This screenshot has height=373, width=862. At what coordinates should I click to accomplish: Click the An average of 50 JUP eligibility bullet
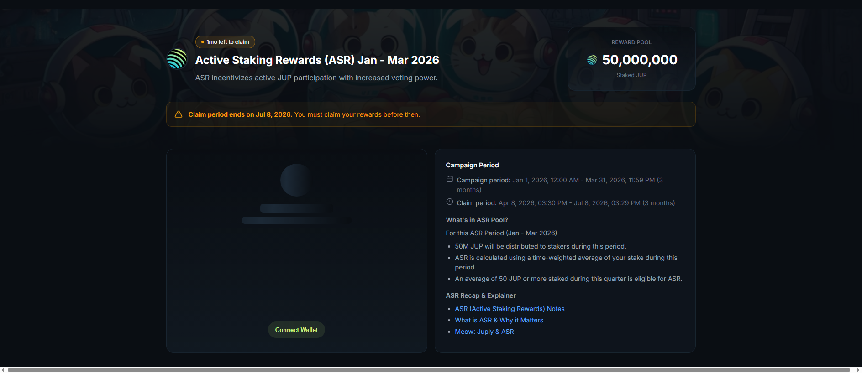[568, 279]
